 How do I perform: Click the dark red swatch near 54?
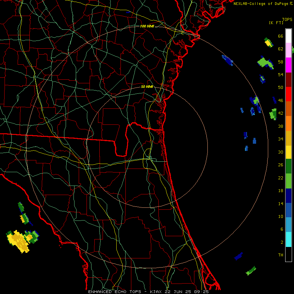(288, 80)
